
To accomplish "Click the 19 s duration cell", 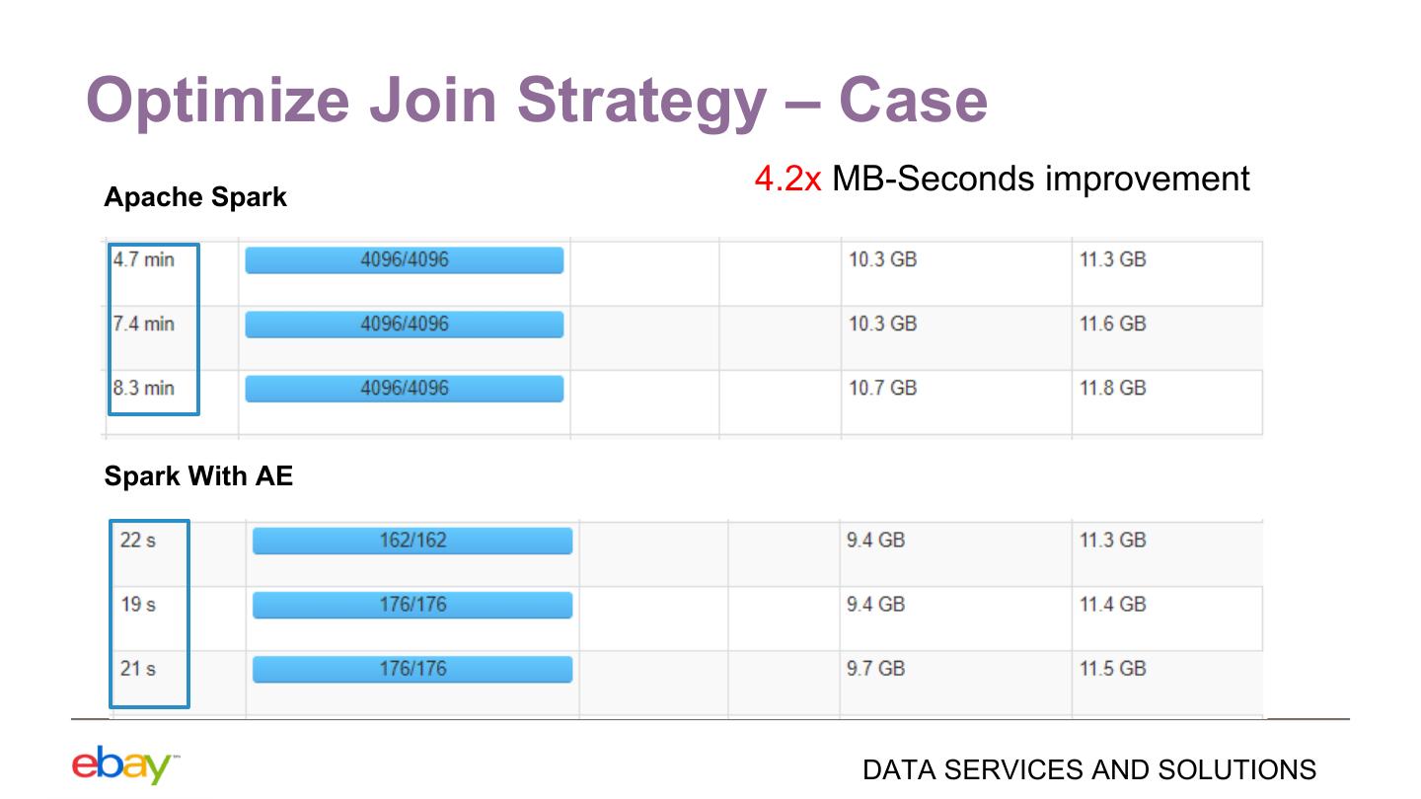I will click(138, 605).
